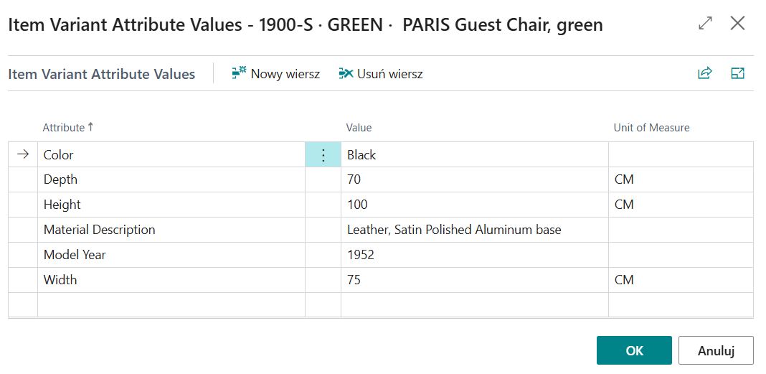Select the Material Description attribute cell
766x374 pixels.
click(x=171, y=230)
